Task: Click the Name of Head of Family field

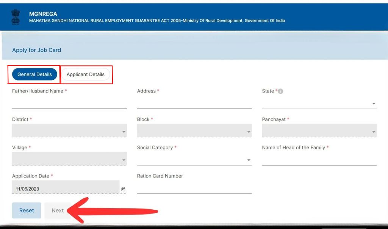Action: pyautogui.click(x=319, y=159)
